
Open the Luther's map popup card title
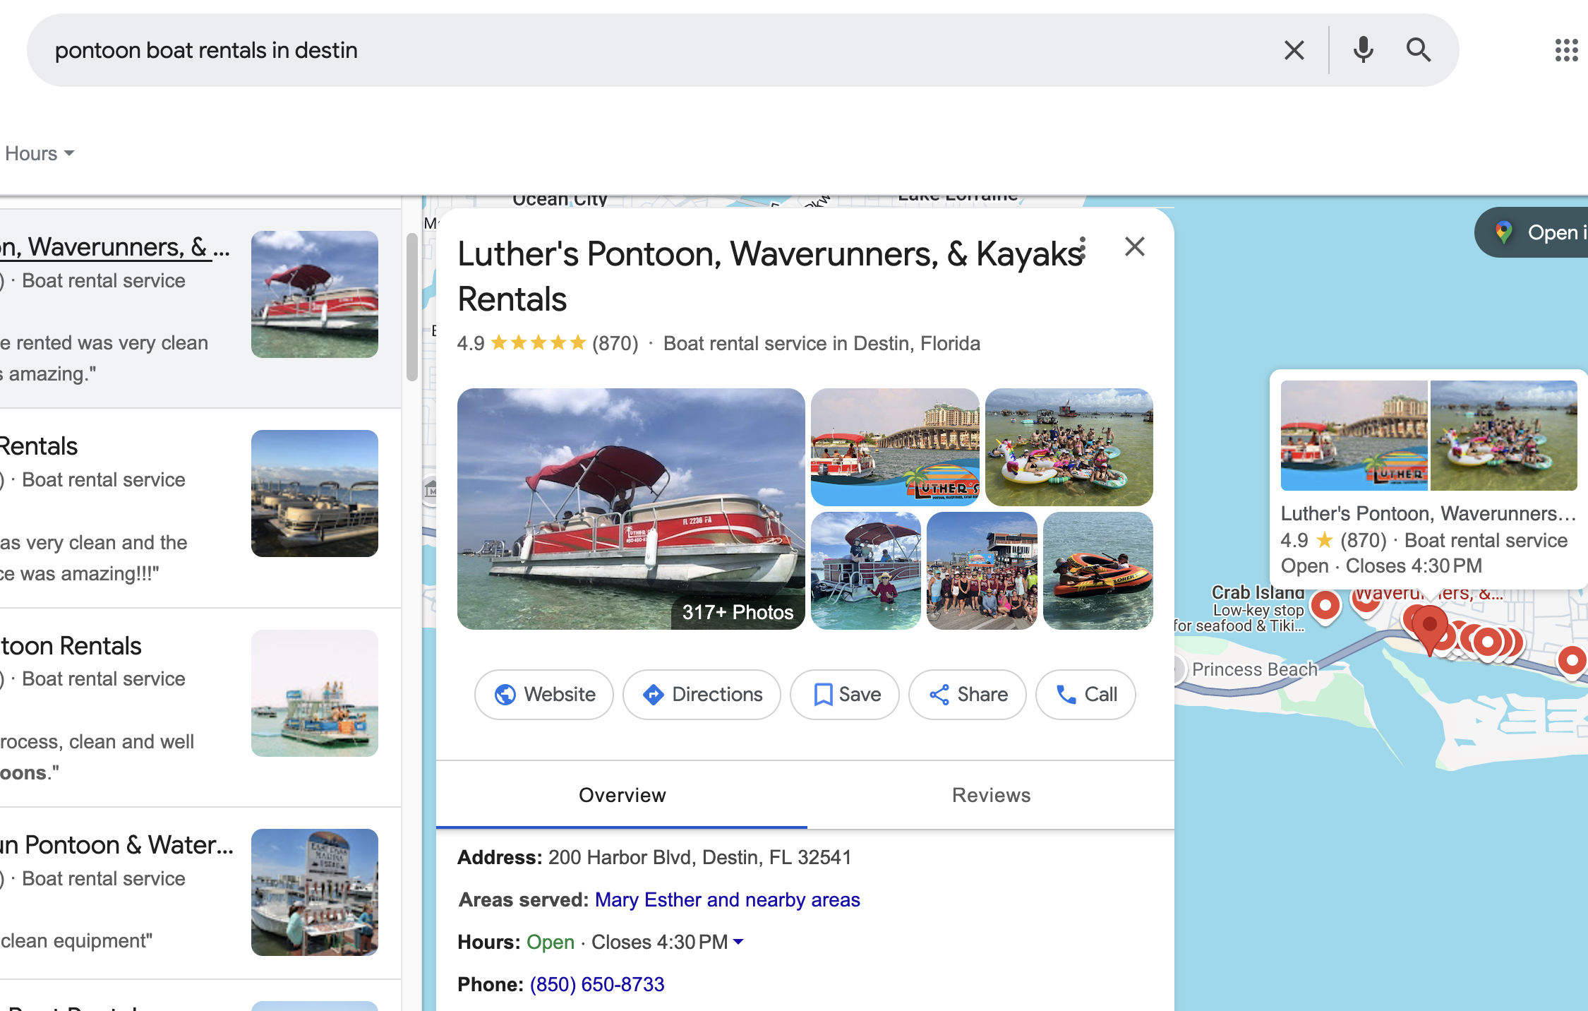1428,513
